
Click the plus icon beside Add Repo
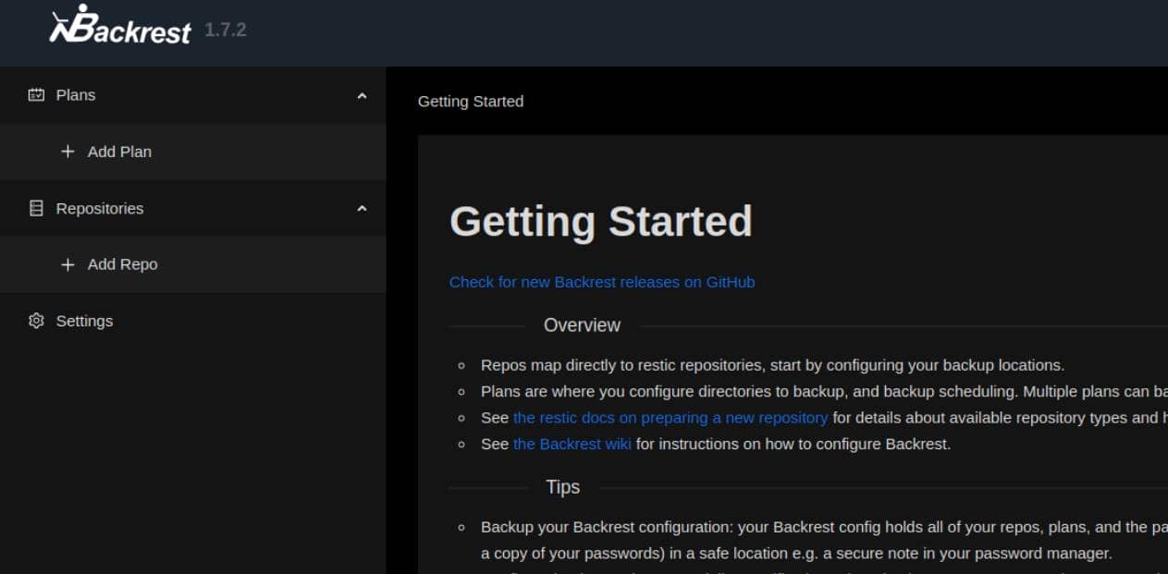[x=68, y=264]
